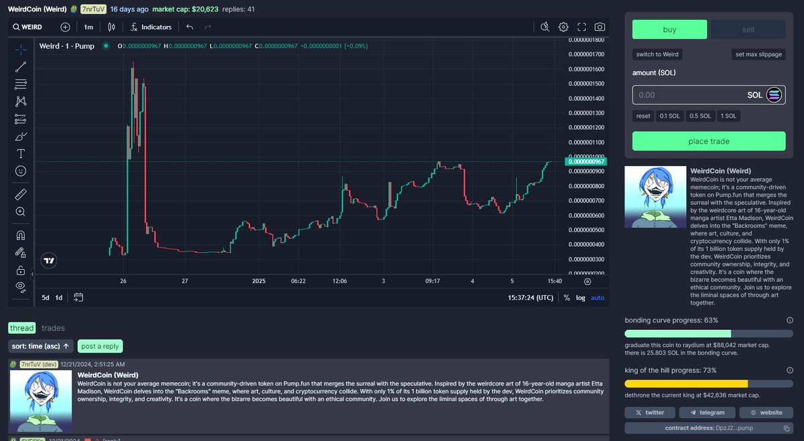Open the candlestick chart style menu
Viewport: 804px width, 441px height.
(112, 27)
